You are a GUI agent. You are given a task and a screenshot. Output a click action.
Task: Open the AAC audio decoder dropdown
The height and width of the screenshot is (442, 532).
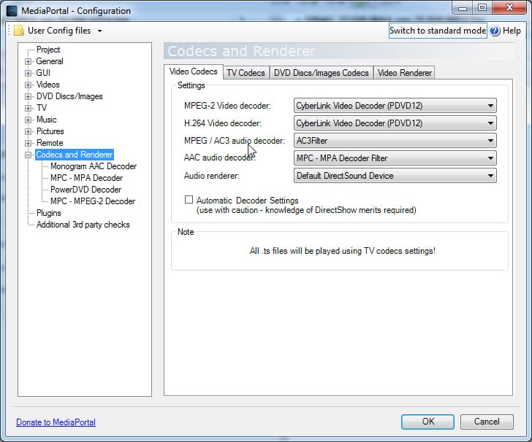click(x=395, y=158)
